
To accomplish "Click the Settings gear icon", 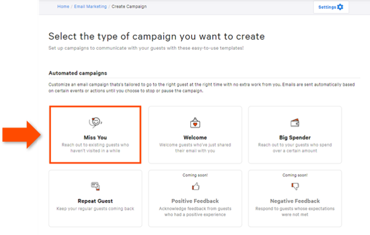I will 340,7.
